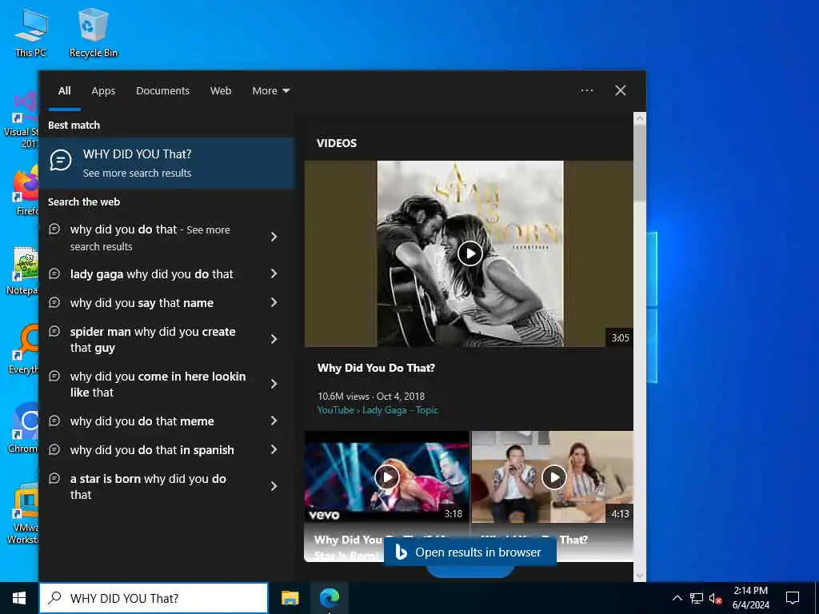Select 'why did you do that in spanish'
The width and height of the screenshot is (819, 614).
[x=152, y=450]
